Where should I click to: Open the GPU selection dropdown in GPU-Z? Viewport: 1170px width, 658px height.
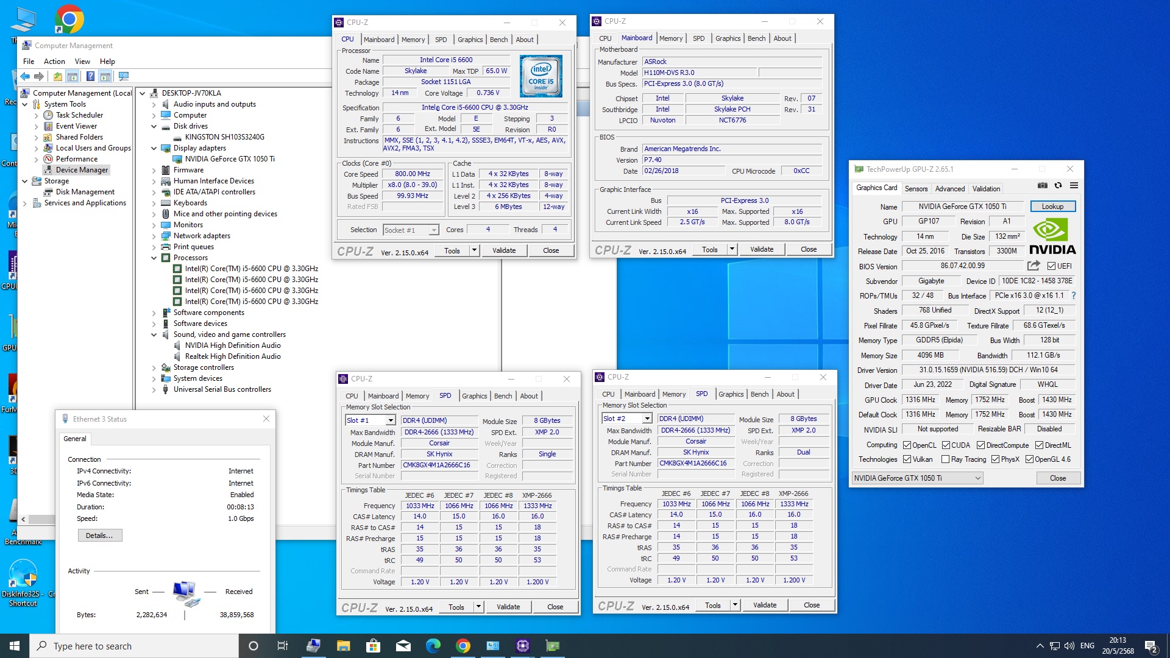pos(917,478)
